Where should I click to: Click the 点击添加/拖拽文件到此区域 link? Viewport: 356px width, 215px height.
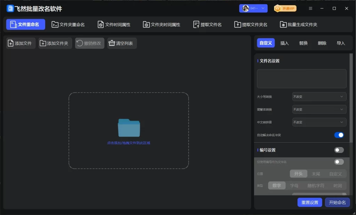(x=129, y=143)
